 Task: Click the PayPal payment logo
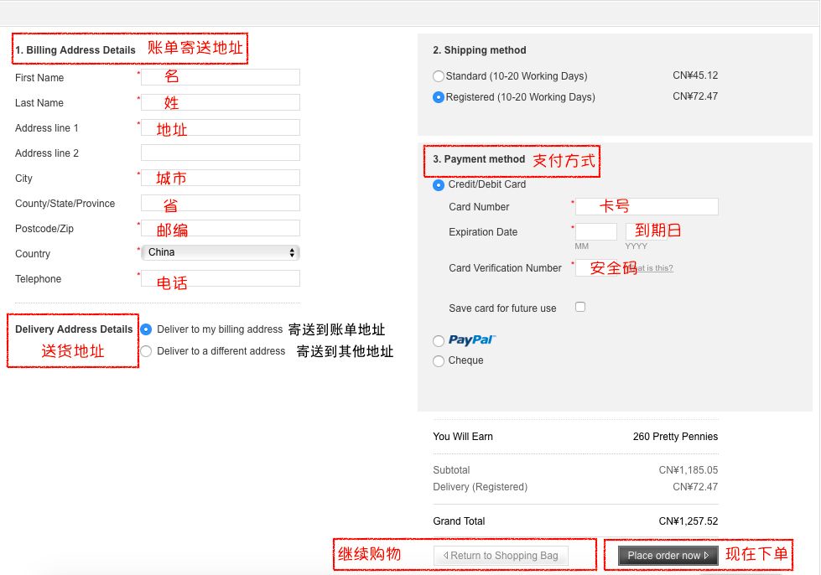[474, 340]
